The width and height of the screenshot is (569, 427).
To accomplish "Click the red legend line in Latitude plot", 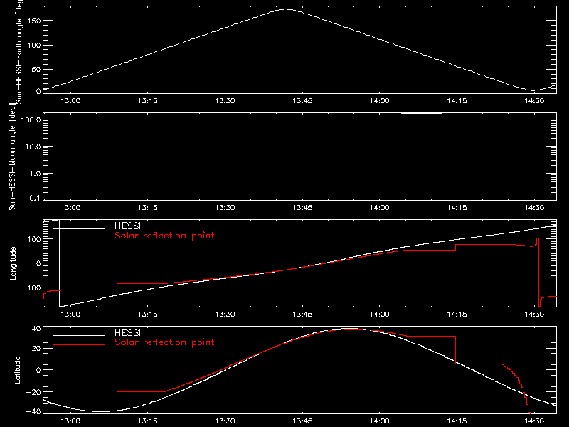I will 79,344.
